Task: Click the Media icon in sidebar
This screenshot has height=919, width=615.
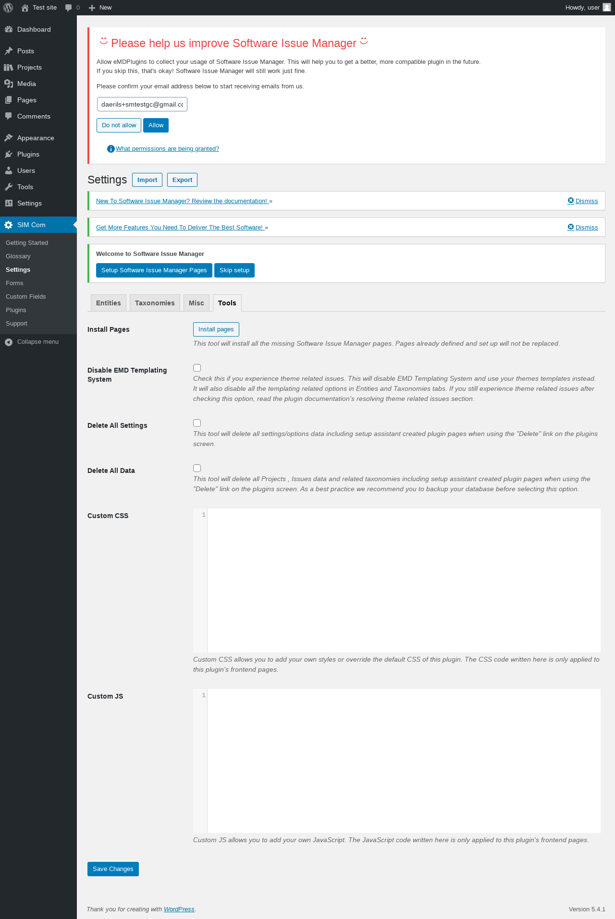Action: click(9, 84)
